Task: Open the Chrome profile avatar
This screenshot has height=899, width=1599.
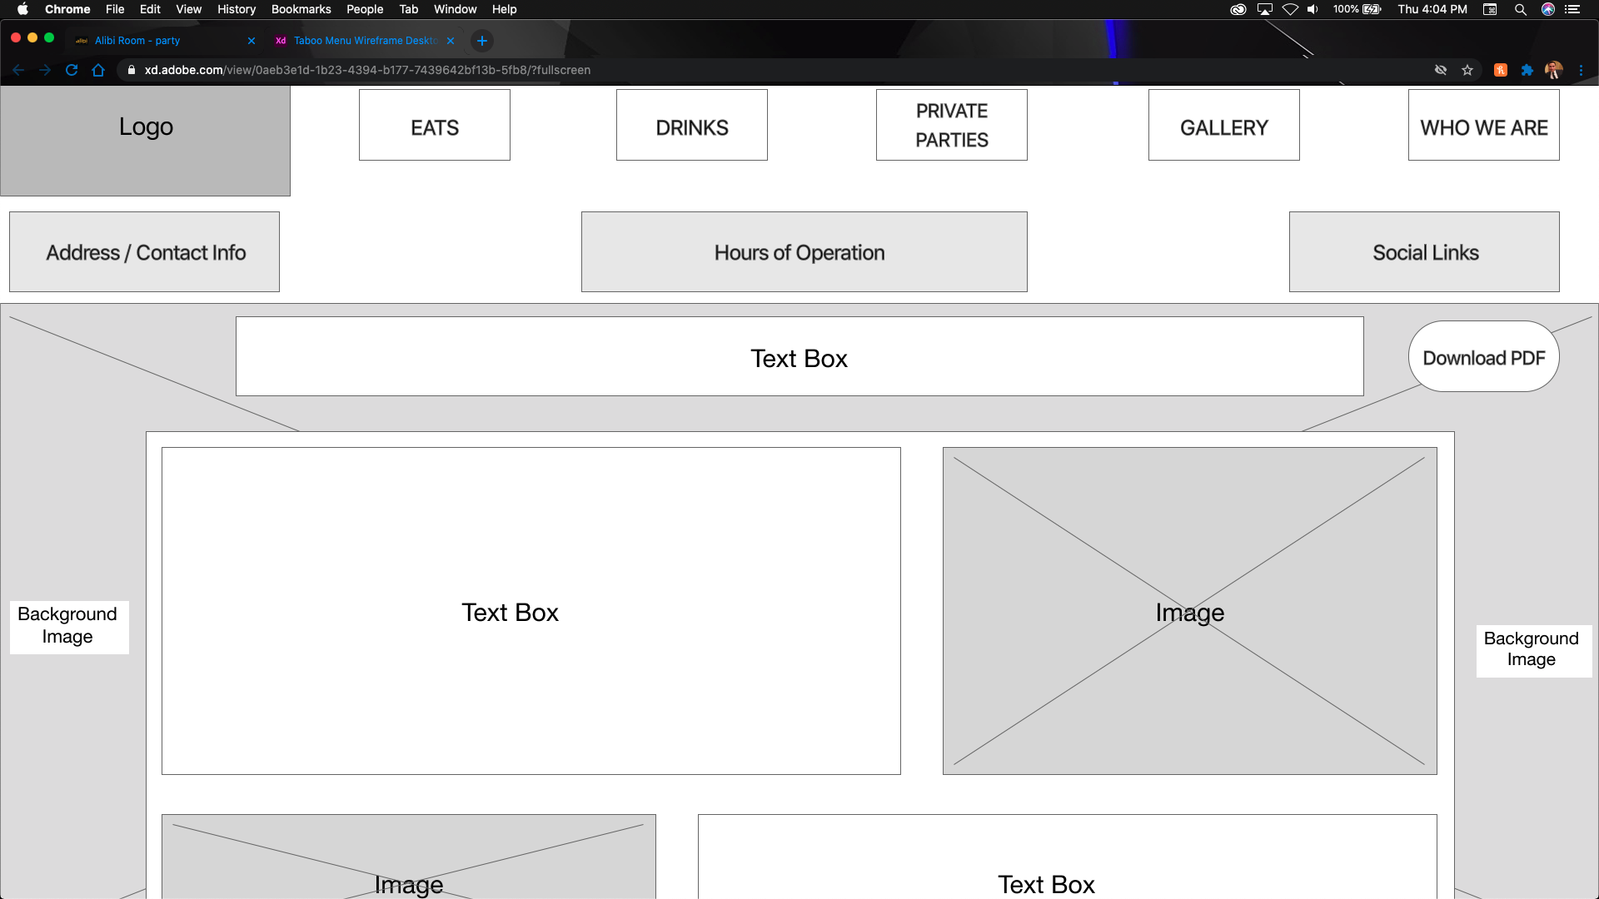Action: tap(1553, 70)
